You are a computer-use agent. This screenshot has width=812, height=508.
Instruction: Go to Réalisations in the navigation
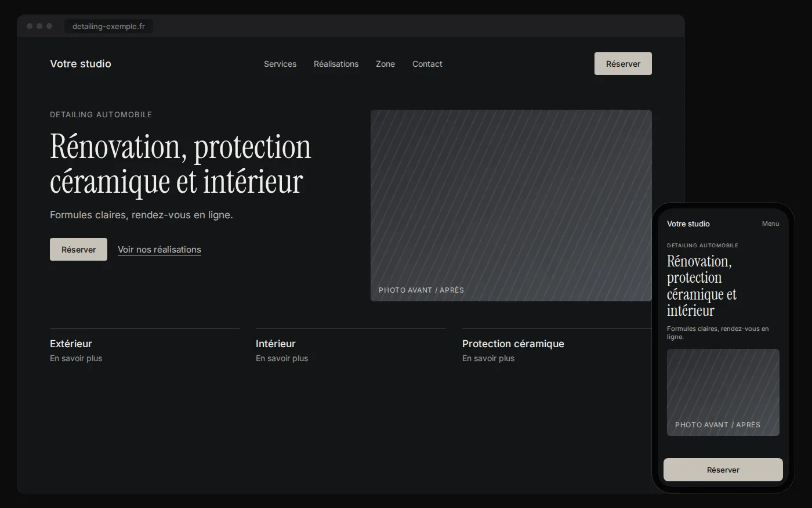tap(336, 64)
